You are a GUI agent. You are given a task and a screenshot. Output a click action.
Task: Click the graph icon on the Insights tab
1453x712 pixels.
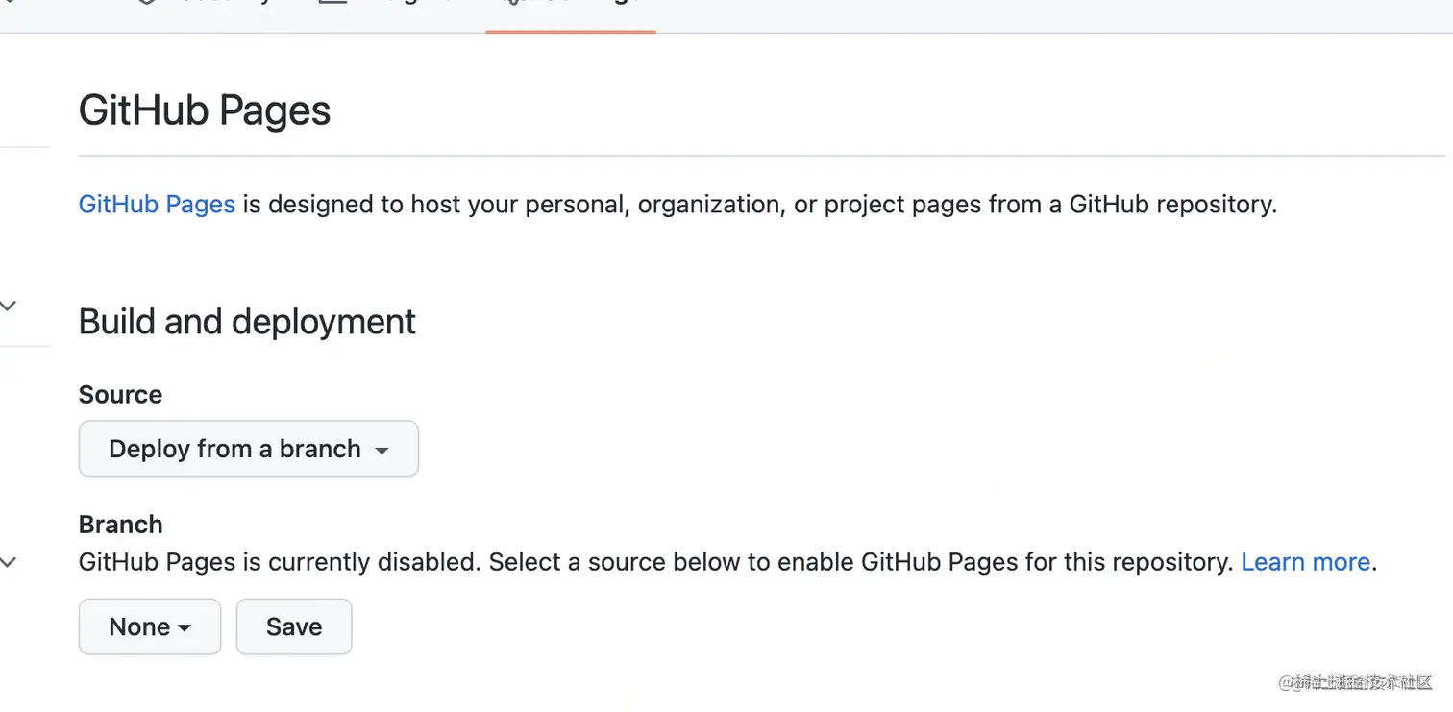tap(332, 4)
